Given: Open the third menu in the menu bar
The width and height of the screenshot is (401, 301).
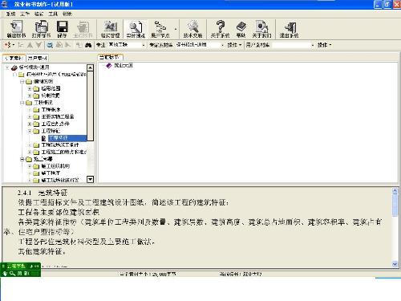Looking at the screenshot, I should tap(39, 14).
